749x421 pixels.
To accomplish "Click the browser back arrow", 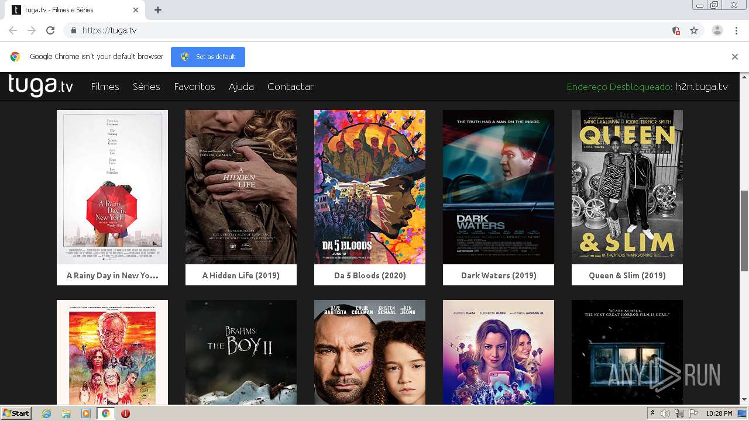I will tap(13, 30).
